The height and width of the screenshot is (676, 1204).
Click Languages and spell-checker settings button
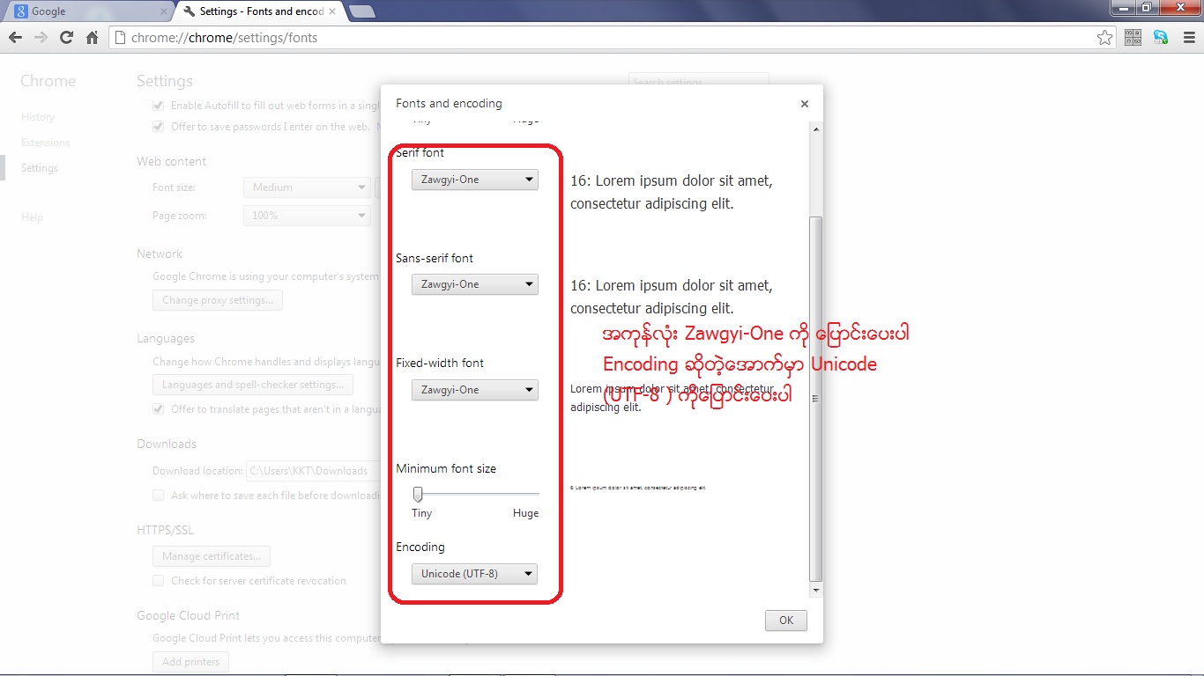click(252, 385)
